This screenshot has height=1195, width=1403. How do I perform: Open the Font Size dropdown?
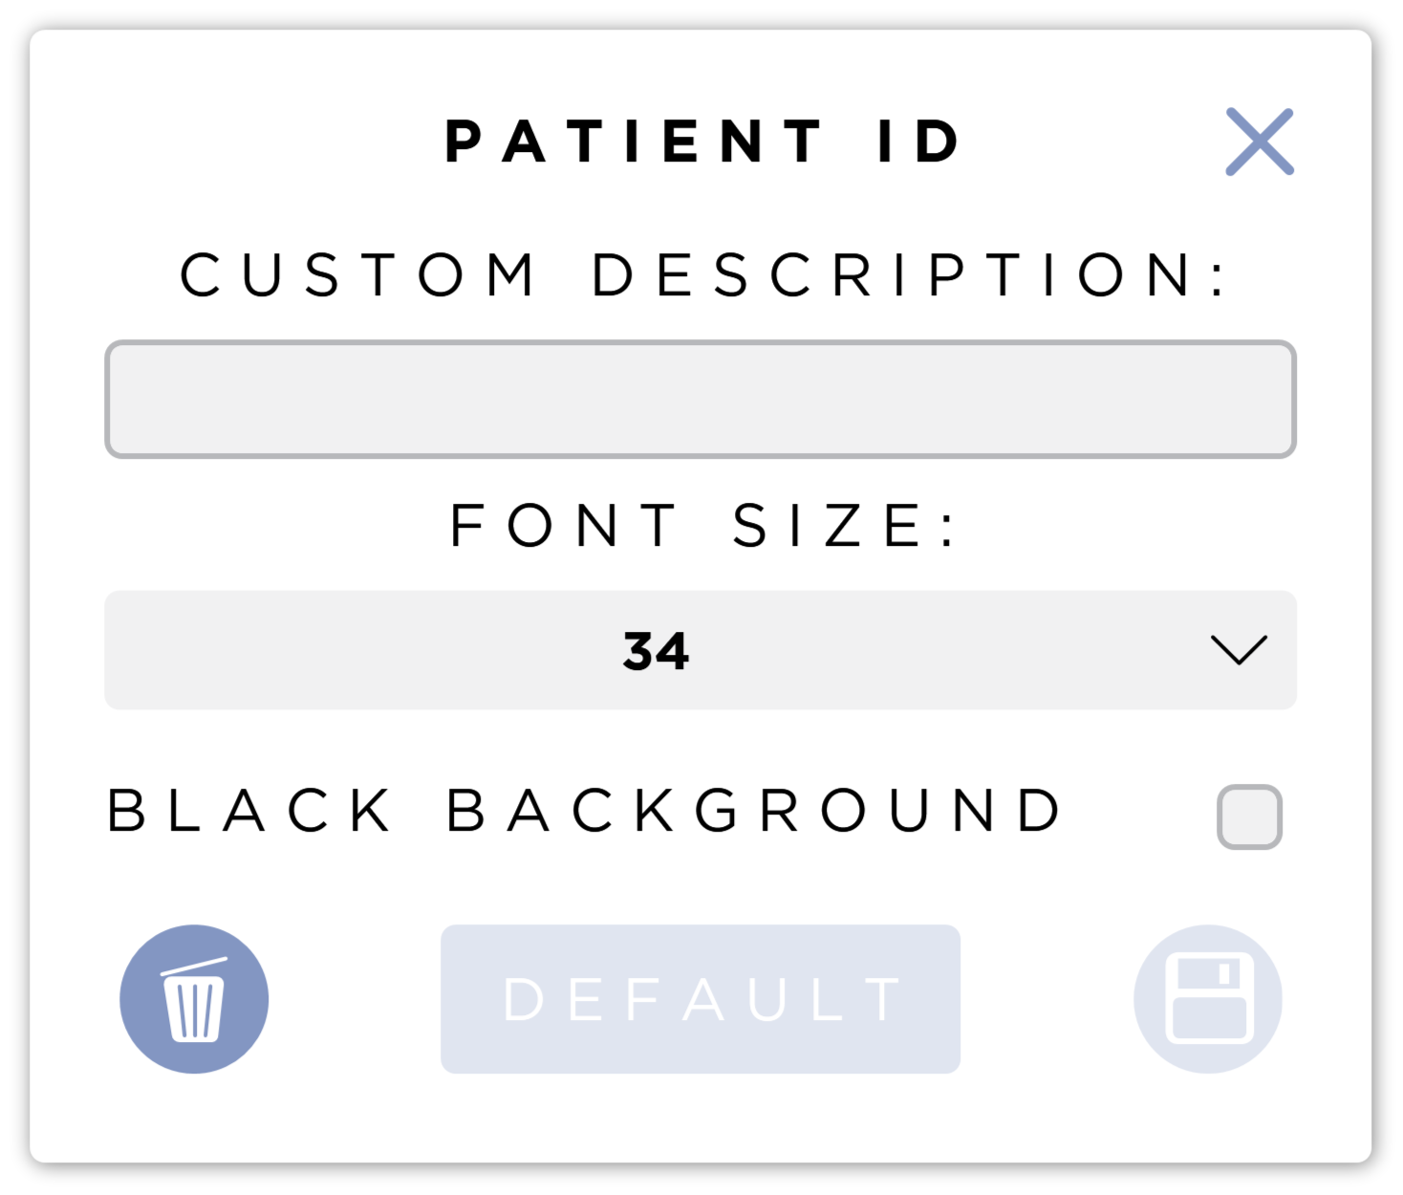pyautogui.click(x=701, y=650)
